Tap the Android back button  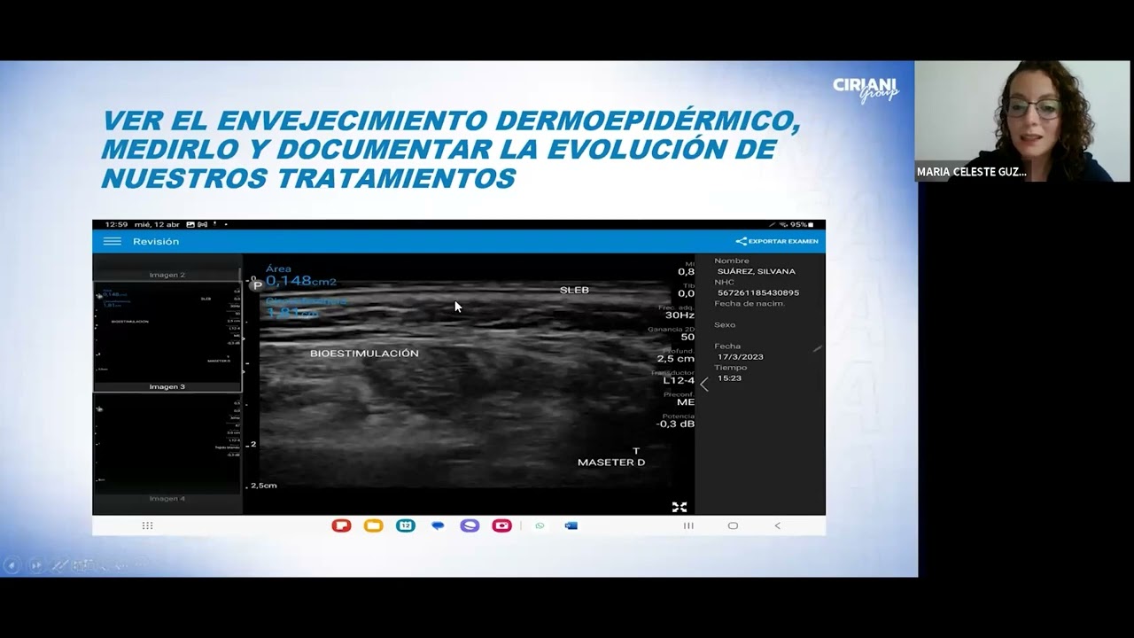777,525
